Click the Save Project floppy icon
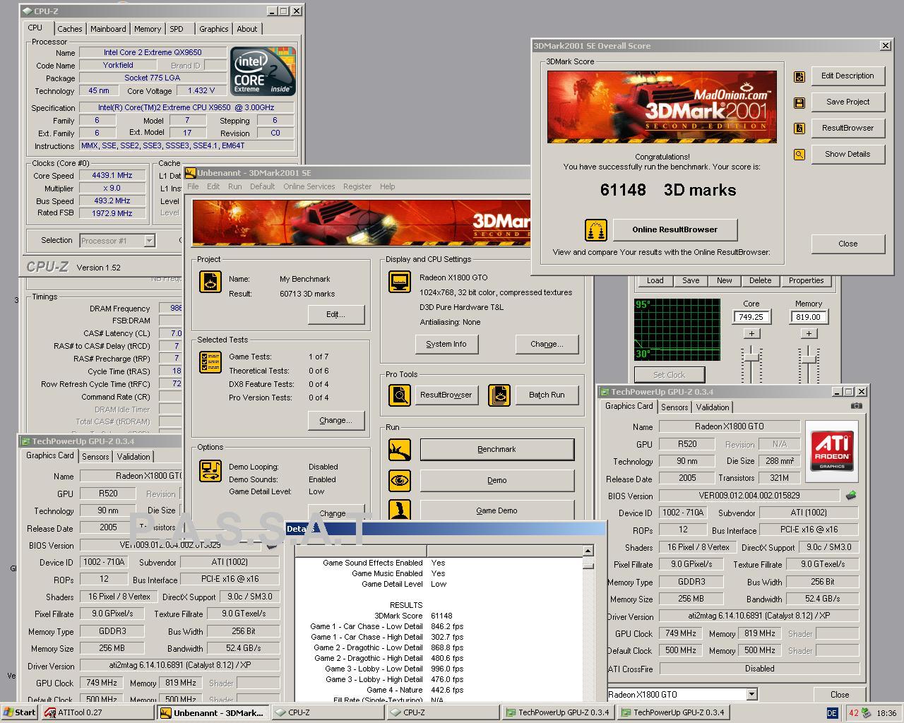Screen dimensions: 904x723 point(799,102)
